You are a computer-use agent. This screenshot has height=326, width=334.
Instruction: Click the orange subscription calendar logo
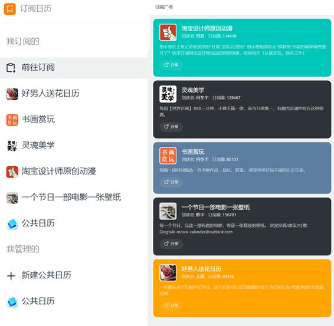coord(10,9)
